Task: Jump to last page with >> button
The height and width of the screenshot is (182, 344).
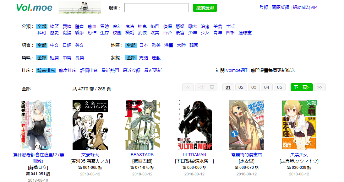Action: click(320, 87)
